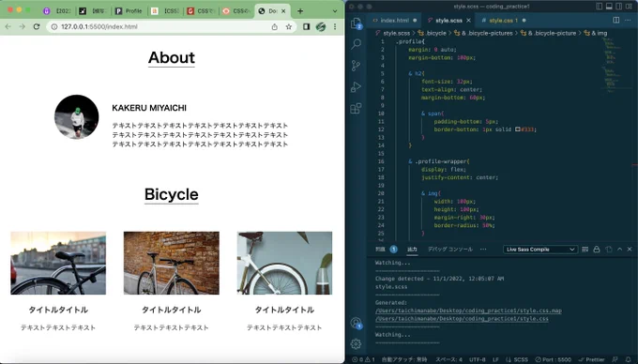Switch to the style.css editor tab
Screen dimensions: 638x364
click(503, 20)
